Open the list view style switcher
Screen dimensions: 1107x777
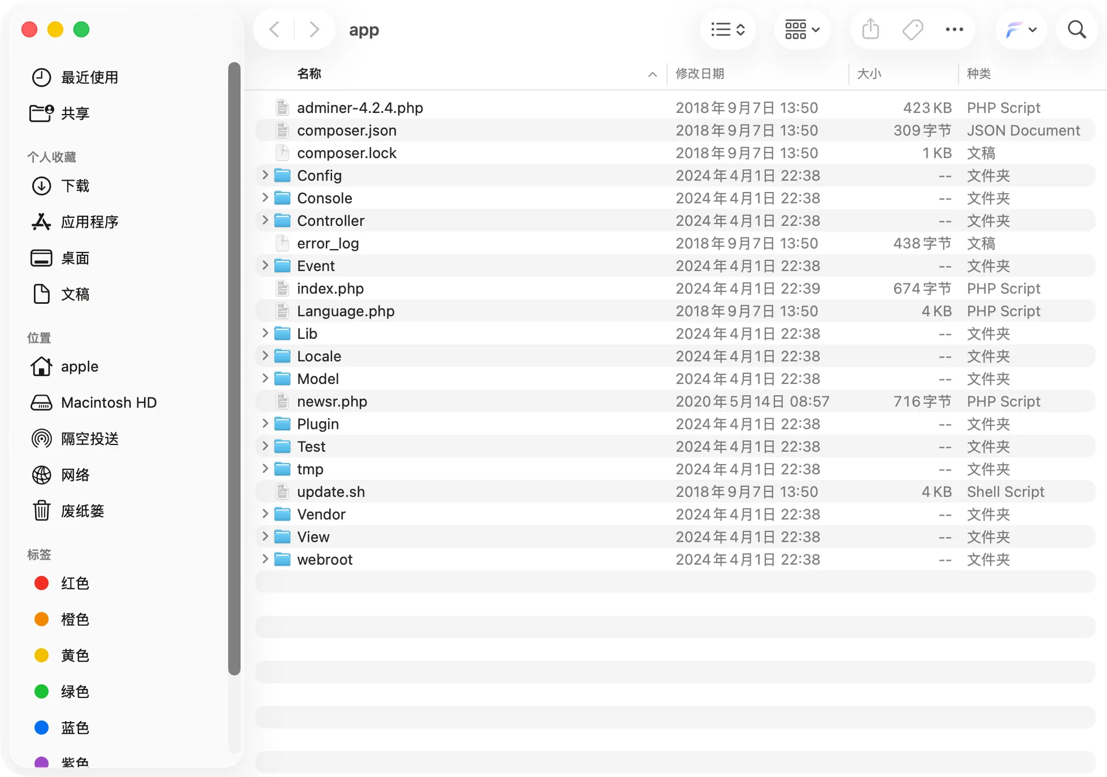[728, 29]
